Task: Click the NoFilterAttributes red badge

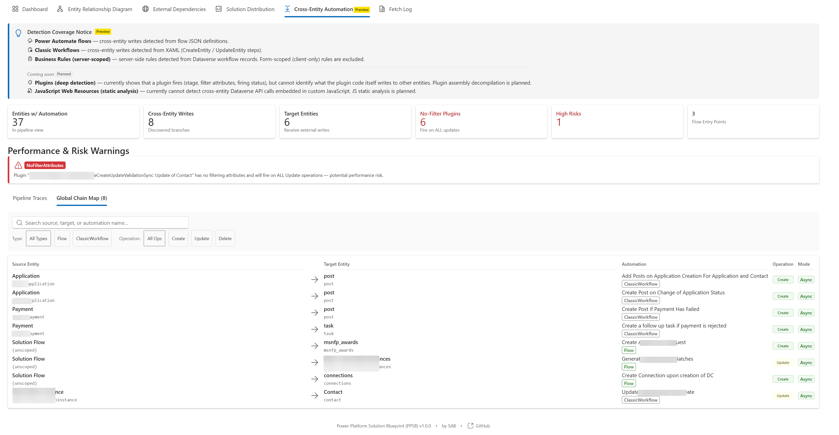Action: [x=45, y=165]
